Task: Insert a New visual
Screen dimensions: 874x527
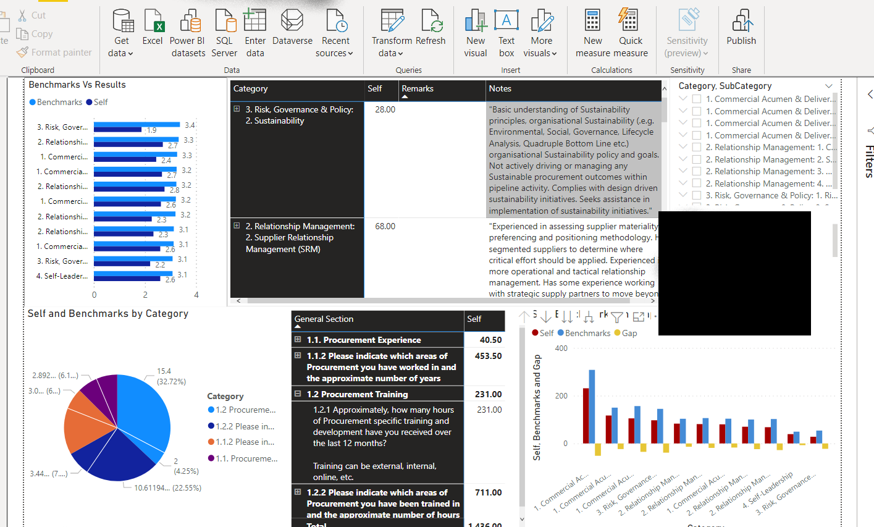Action: (x=476, y=34)
